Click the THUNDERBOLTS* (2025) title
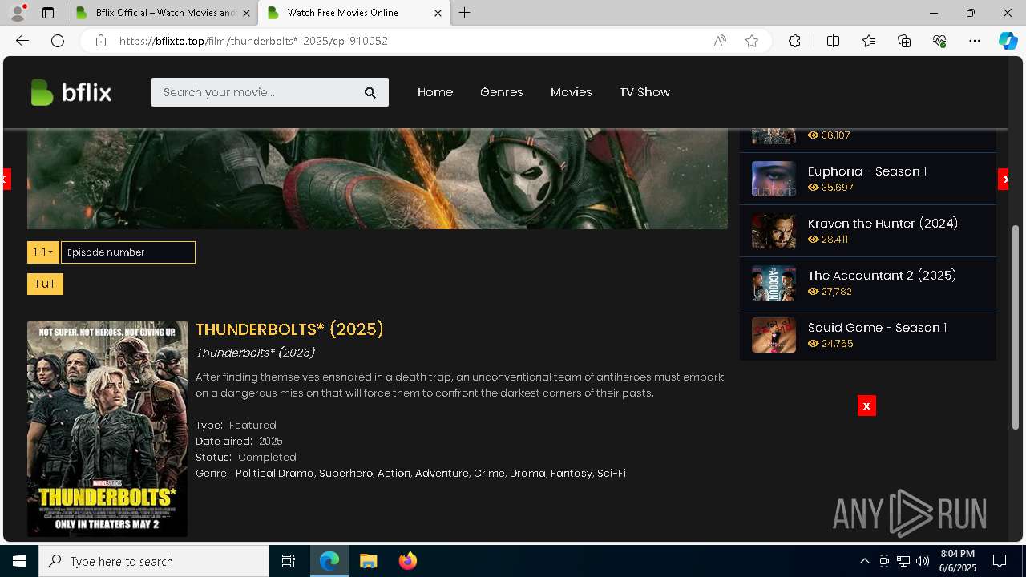This screenshot has width=1026, height=577. 289,329
